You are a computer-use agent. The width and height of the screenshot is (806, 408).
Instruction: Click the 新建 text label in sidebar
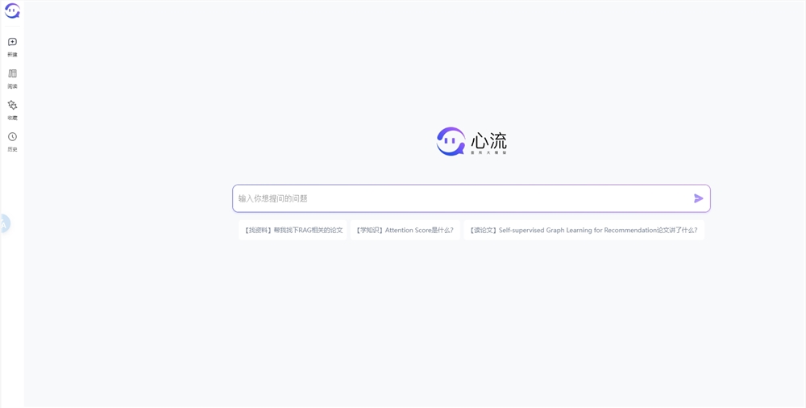[x=12, y=55]
